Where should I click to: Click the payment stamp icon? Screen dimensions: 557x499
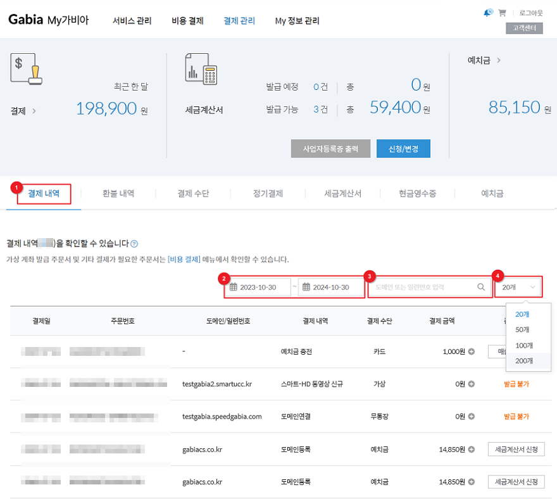pos(27,69)
